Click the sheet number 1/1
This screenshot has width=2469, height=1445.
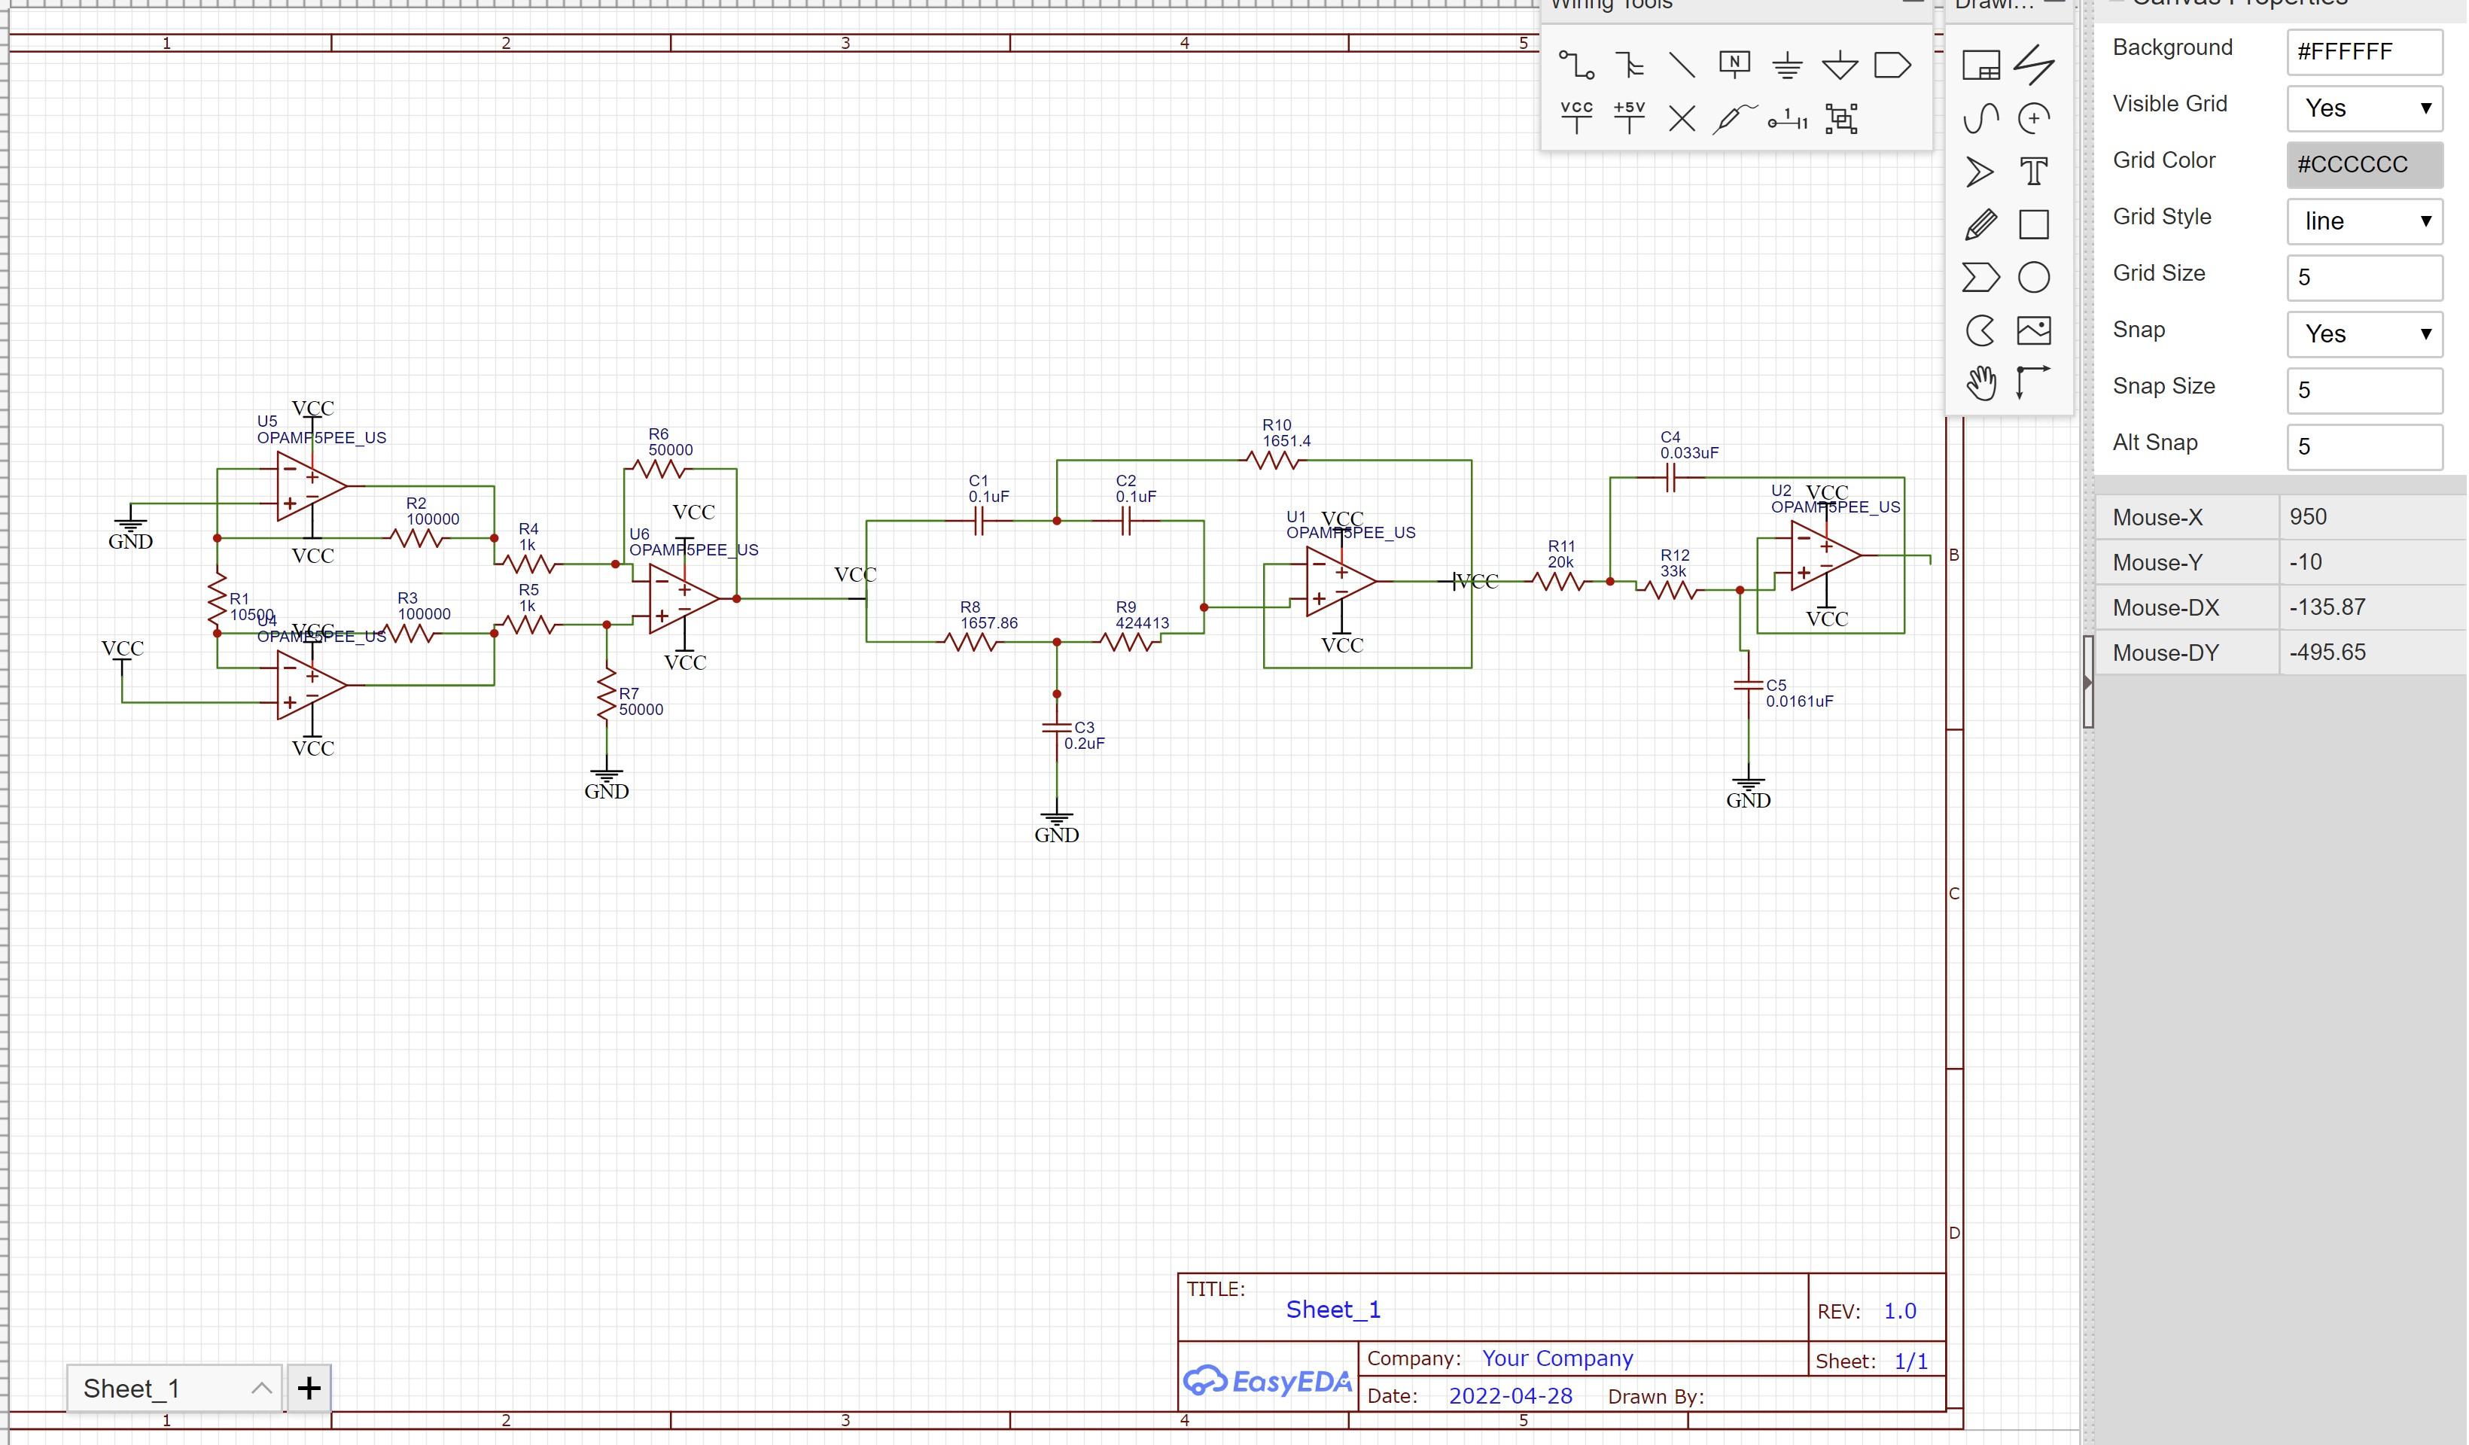click(x=1910, y=1361)
